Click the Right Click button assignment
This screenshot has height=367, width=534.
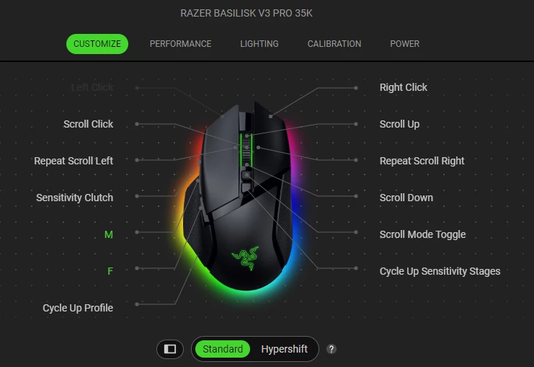click(x=404, y=87)
